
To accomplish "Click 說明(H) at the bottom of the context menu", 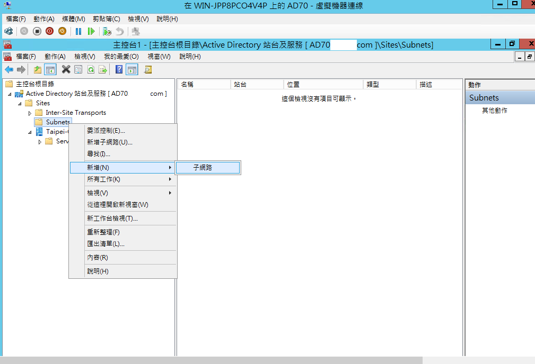I will pos(123,271).
